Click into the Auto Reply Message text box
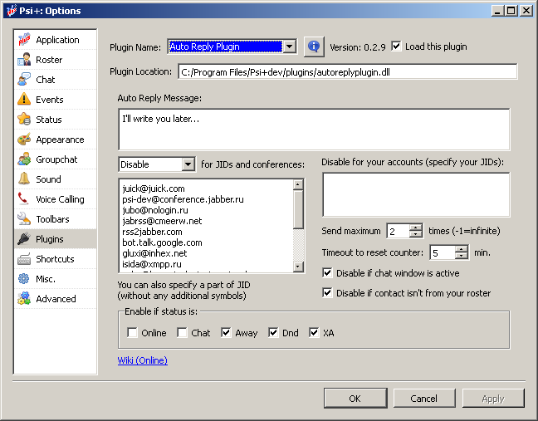The image size is (538, 421). tap(313, 129)
